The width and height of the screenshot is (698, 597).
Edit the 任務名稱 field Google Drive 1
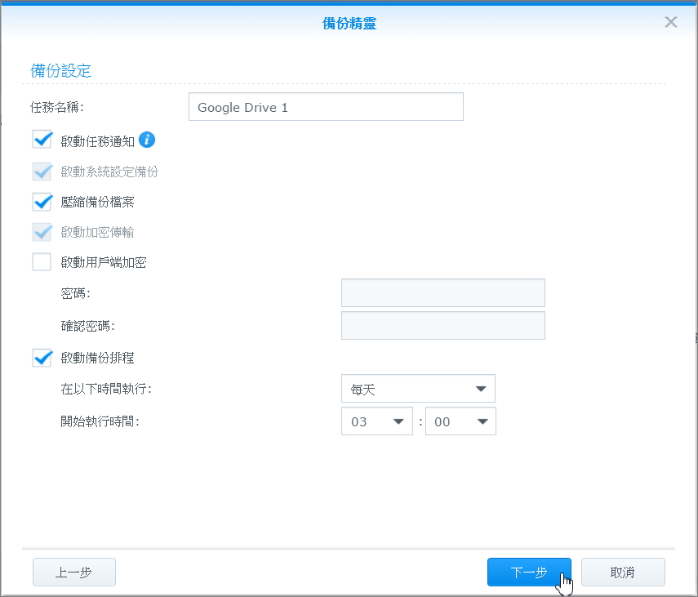[x=326, y=107]
